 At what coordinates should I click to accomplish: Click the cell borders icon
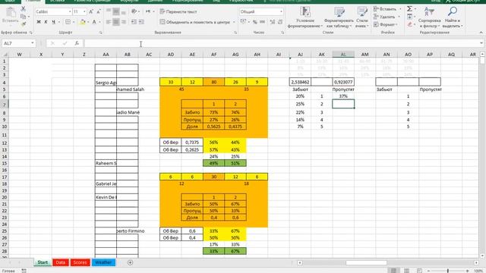click(68, 22)
